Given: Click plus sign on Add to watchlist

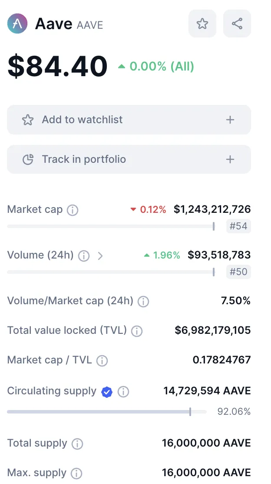Looking at the screenshot, I should click(x=230, y=120).
